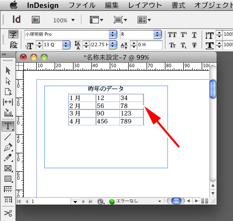Select the Pen tool
Image resolution: width=233 pixels, height=221 pixels.
(8, 147)
